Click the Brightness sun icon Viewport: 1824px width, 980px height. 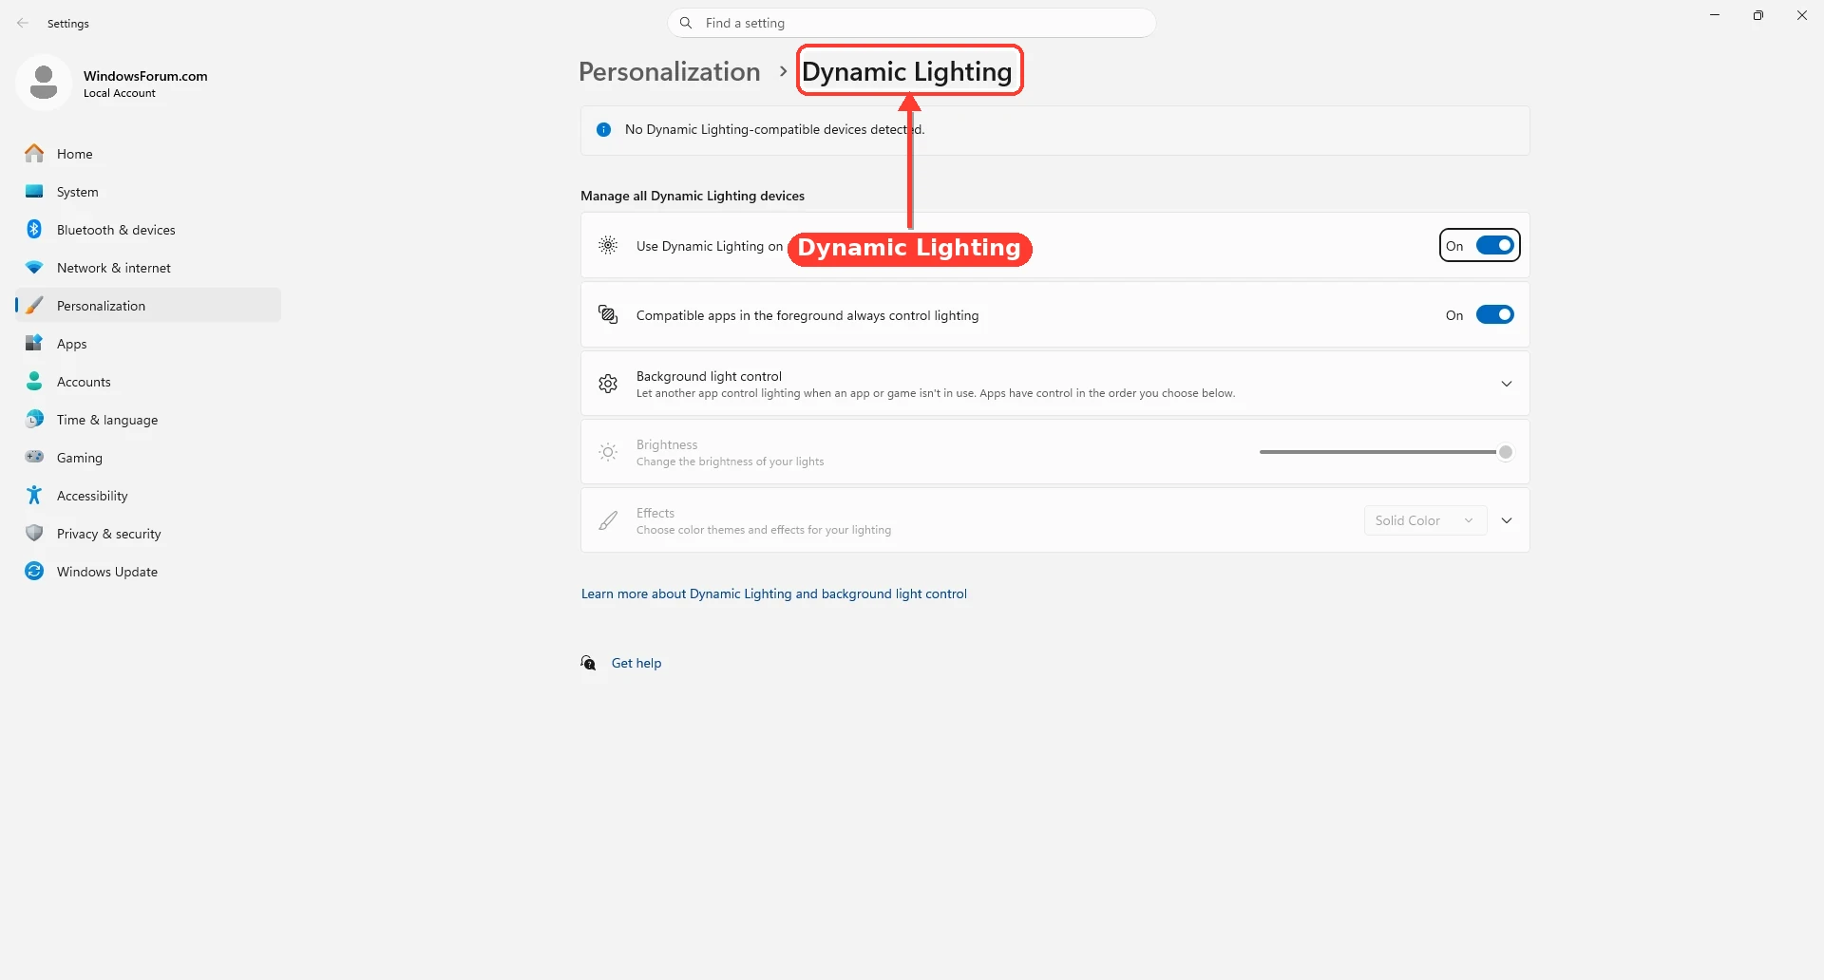(x=608, y=452)
